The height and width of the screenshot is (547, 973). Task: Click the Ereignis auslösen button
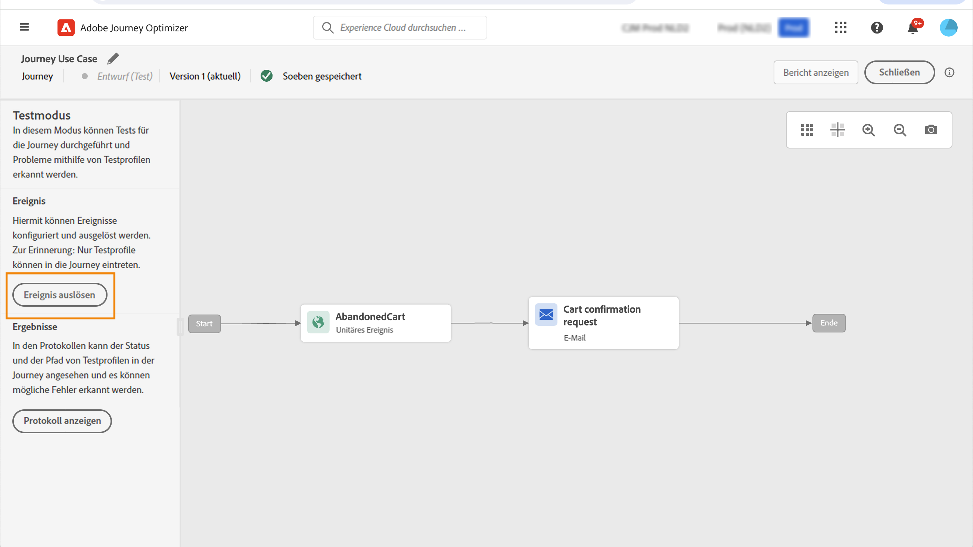(60, 295)
